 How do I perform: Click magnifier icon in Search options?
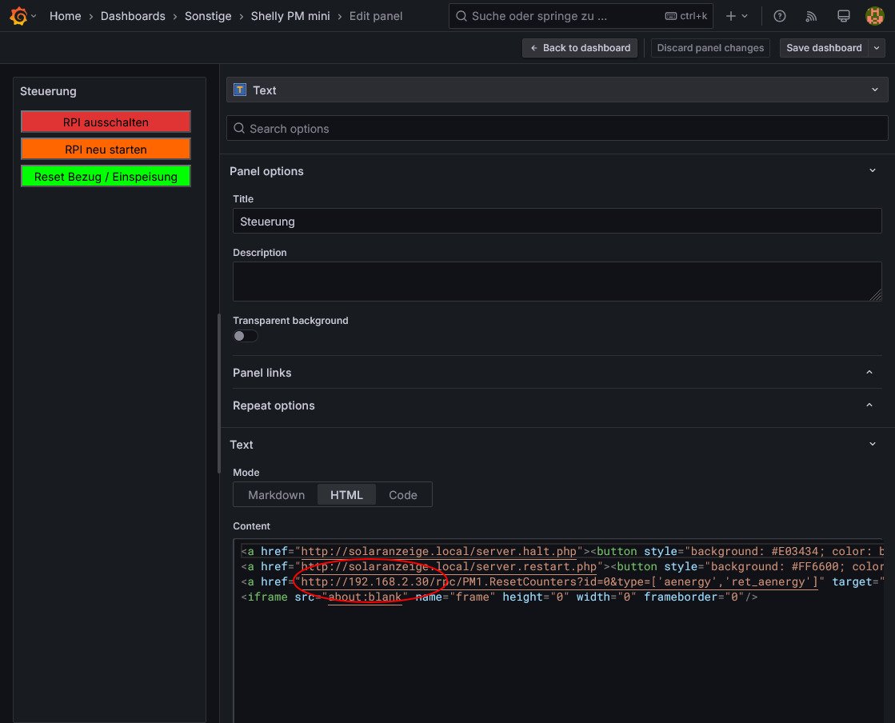coord(239,129)
